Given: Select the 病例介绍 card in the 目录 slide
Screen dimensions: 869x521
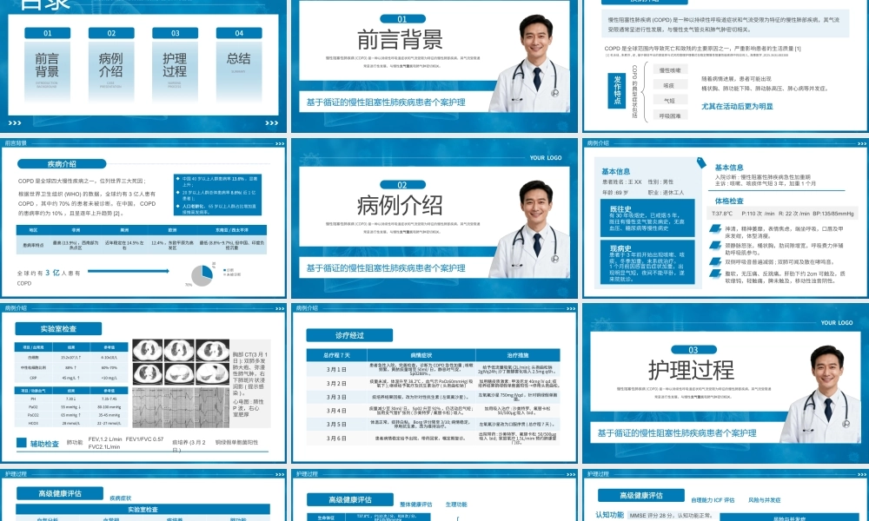Looking at the screenshot, I should click(x=111, y=70).
